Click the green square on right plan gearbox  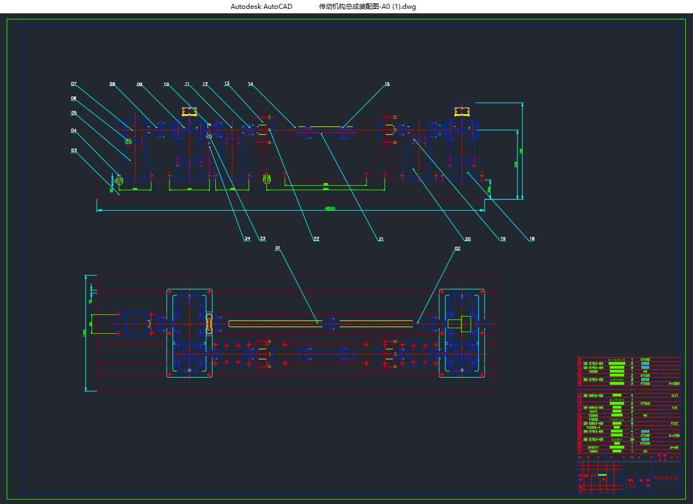tap(466, 324)
